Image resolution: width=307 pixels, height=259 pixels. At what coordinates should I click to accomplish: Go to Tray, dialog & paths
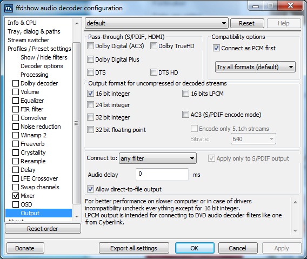click(x=34, y=31)
